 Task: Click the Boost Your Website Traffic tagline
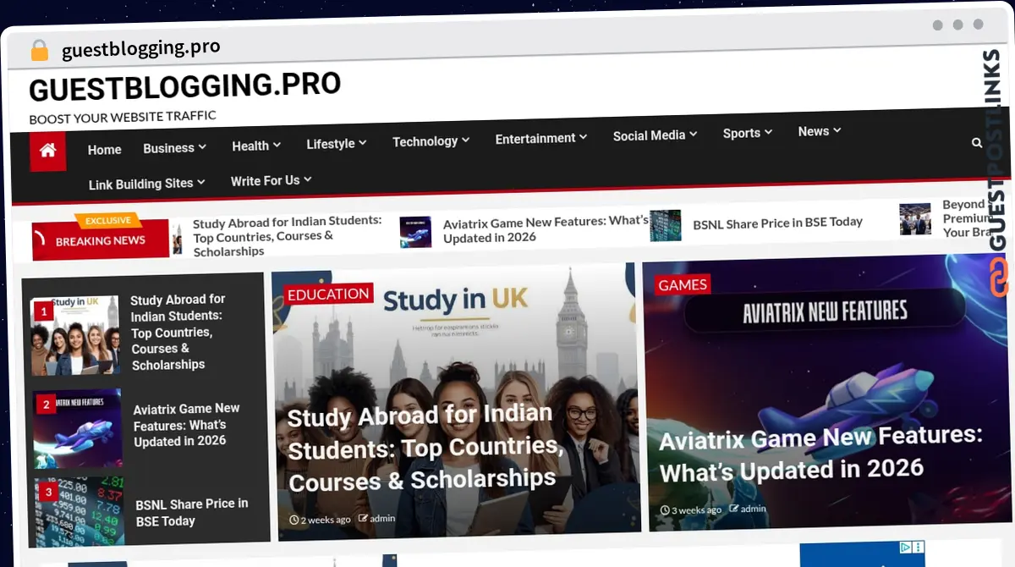pos(123,117)
